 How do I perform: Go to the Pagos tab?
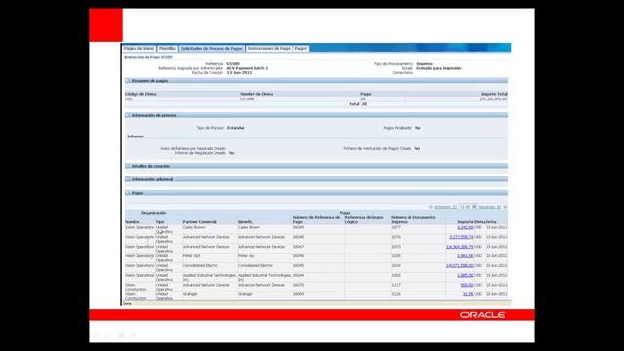(301, 48)
